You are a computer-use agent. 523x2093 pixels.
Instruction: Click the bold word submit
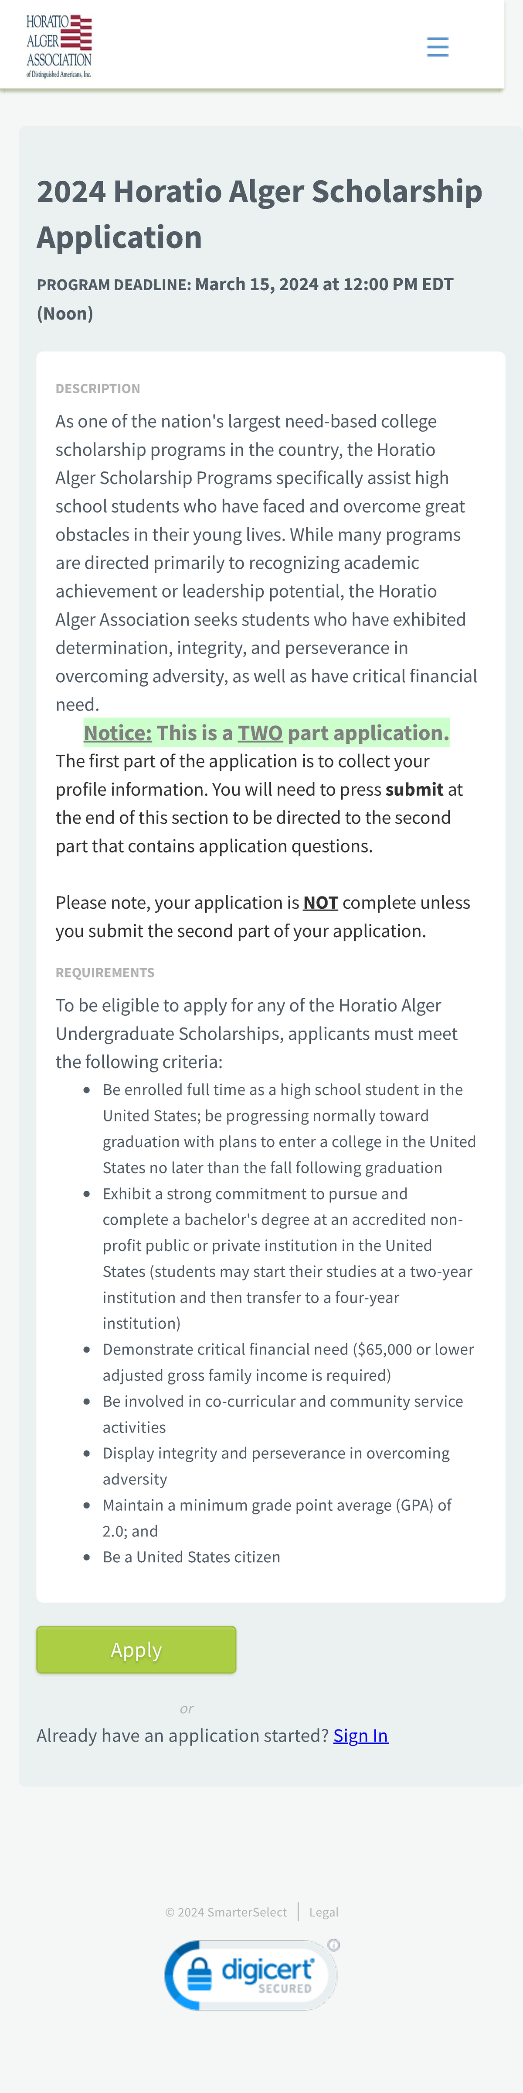pyautogui.click(x=414, y=790)
